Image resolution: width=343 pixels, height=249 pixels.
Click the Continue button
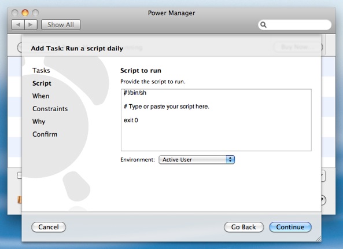(x=290, y=227)
